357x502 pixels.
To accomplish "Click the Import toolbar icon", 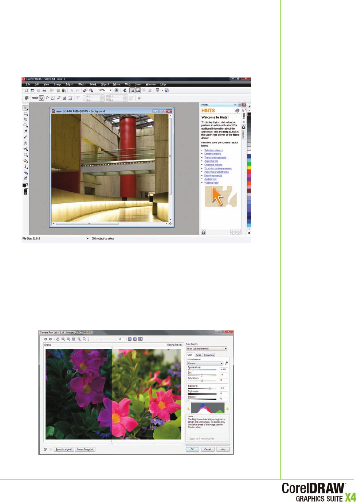I will point(85,90).
